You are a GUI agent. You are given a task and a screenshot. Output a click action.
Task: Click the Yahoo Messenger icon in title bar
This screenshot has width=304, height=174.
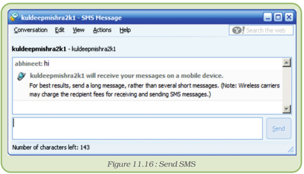point(14,17)
